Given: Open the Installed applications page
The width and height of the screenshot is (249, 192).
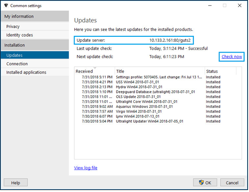Looking at the screenshot, I should pos(35,72).
